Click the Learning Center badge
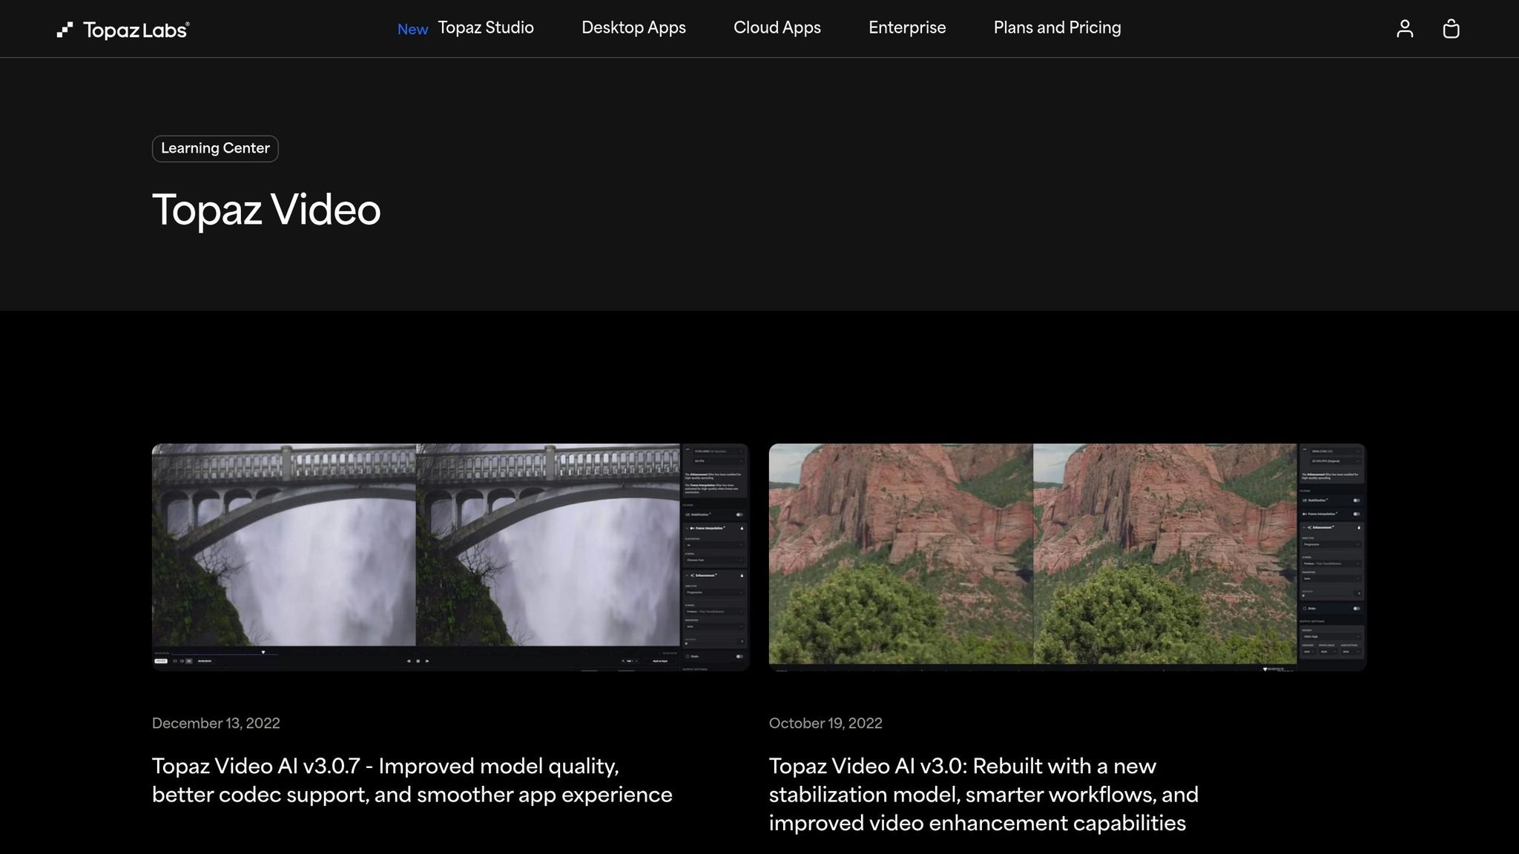 (x=215, y=148)
